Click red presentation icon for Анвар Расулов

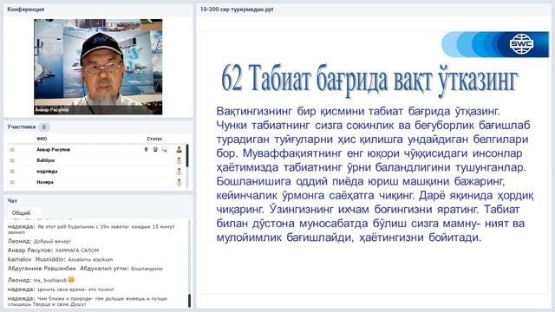[164, 150]
